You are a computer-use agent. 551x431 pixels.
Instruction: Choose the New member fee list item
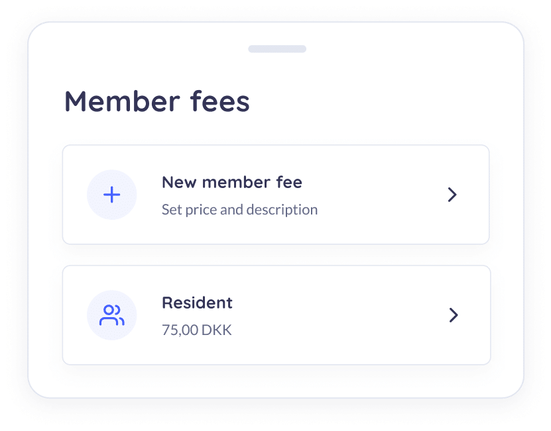276,195
